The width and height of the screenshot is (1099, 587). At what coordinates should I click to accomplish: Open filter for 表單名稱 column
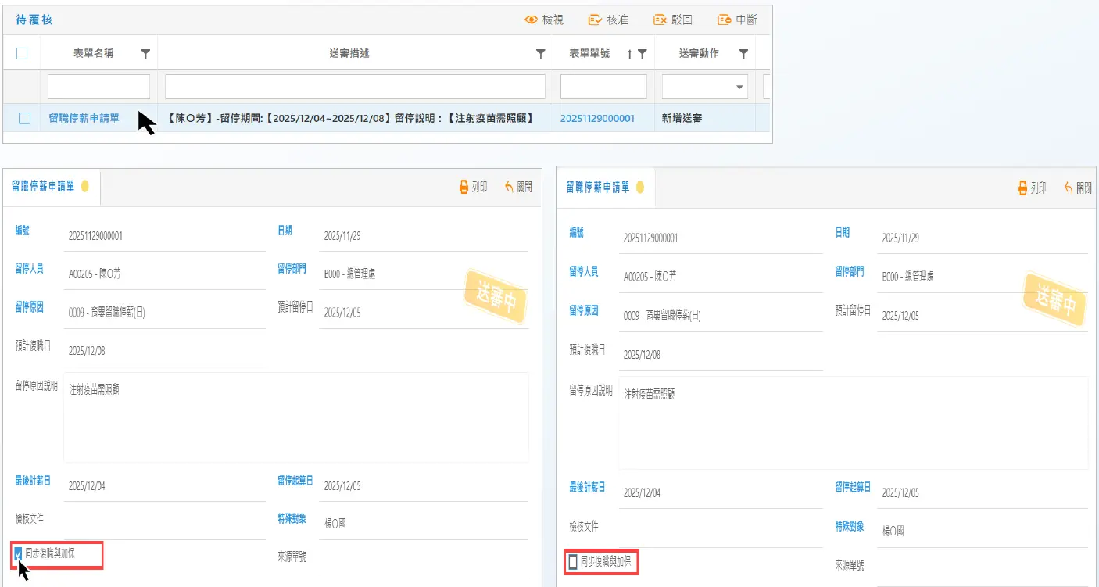click(145, 54)
